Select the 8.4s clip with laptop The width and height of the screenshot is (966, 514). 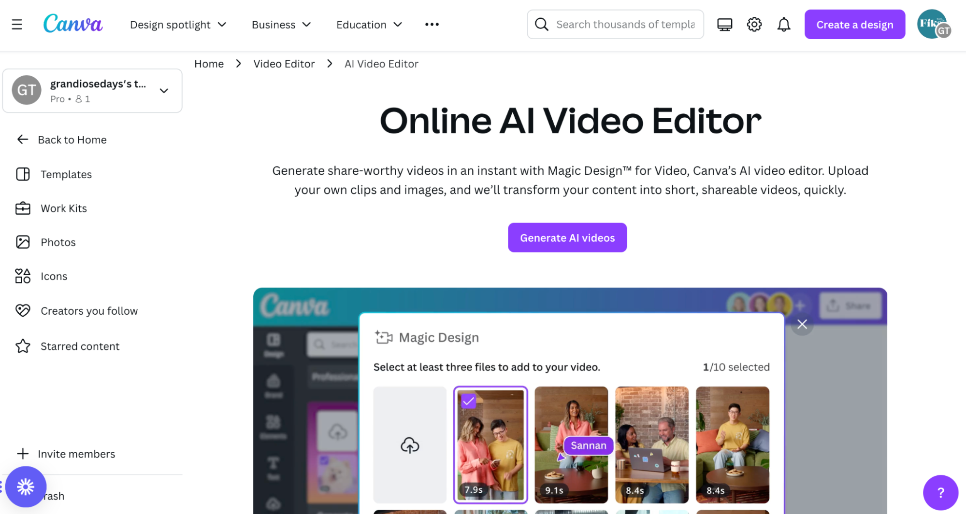coord(652,445)
